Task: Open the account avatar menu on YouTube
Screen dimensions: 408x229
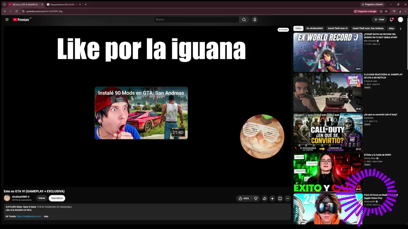Action: [x=400, y=19]
